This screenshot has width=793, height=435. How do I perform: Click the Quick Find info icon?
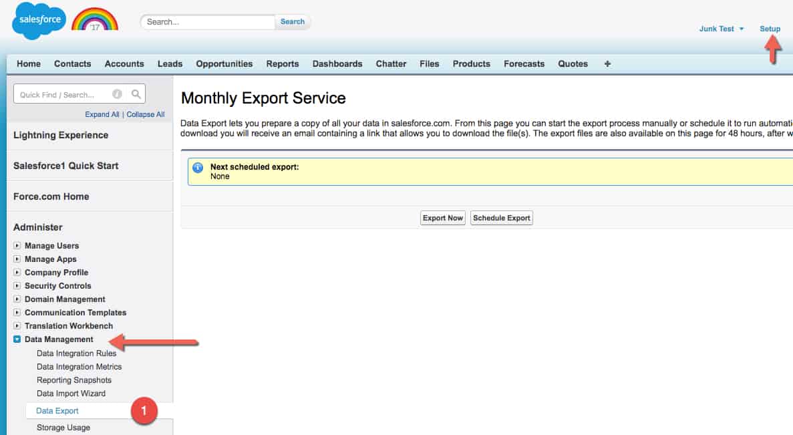[x=117, y=94]
